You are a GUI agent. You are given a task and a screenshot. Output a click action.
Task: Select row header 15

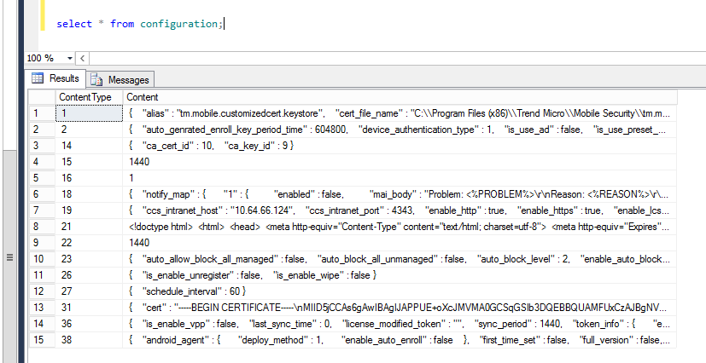pyautogui.click(x=43, y=340)
